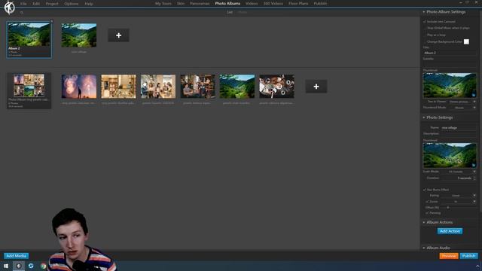The height and width of the screenshot is (271, 482).
Task: Toggle the Include Into Carousel checkbox
Action: (425, 22)
